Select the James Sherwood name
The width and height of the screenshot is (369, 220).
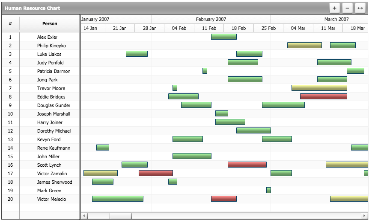coord(54,182)
